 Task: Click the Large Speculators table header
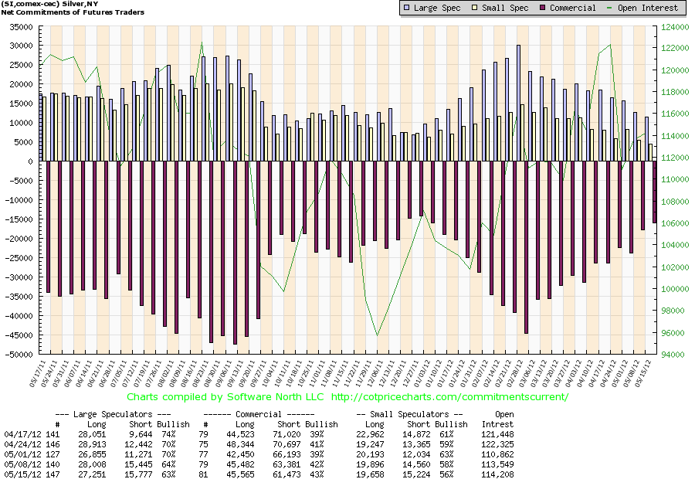[x=113, y=414]
